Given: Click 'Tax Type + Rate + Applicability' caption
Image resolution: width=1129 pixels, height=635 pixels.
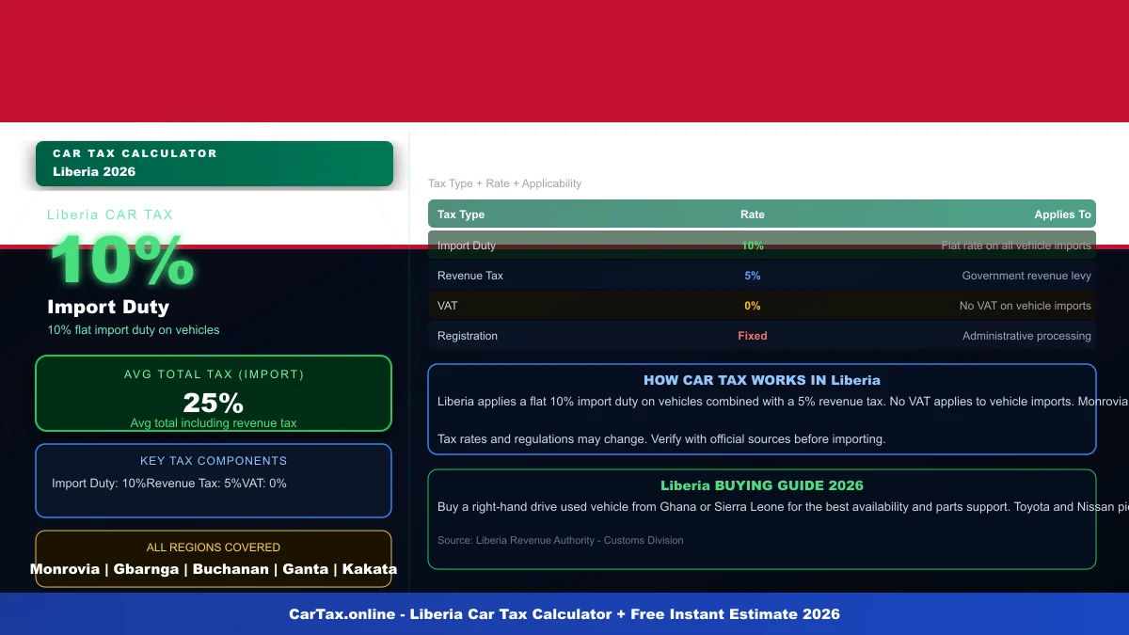Looking at the screenshot, I should point(505,183).
